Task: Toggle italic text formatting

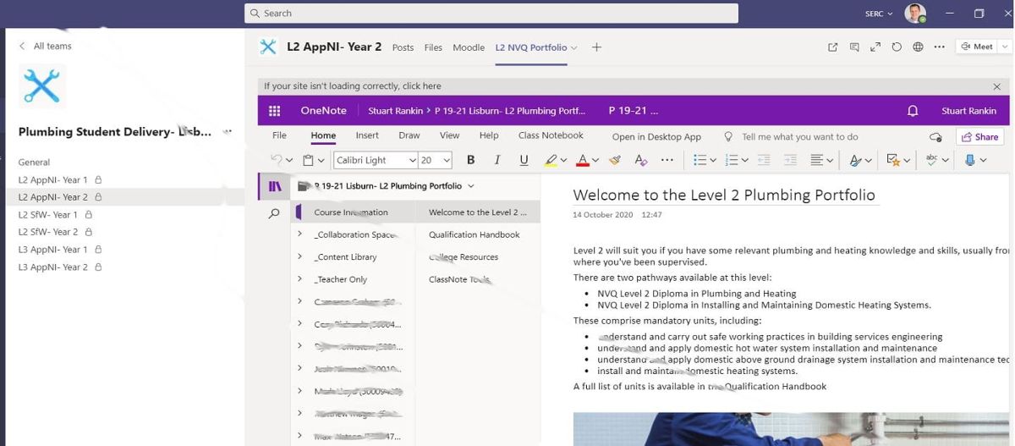Action: pyautogui.click(x=497, y=160)
